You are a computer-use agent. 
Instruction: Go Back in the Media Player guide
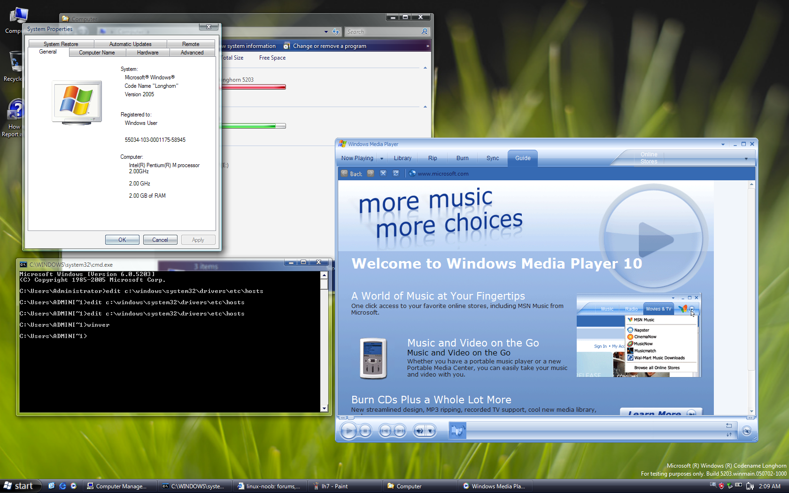351,174
